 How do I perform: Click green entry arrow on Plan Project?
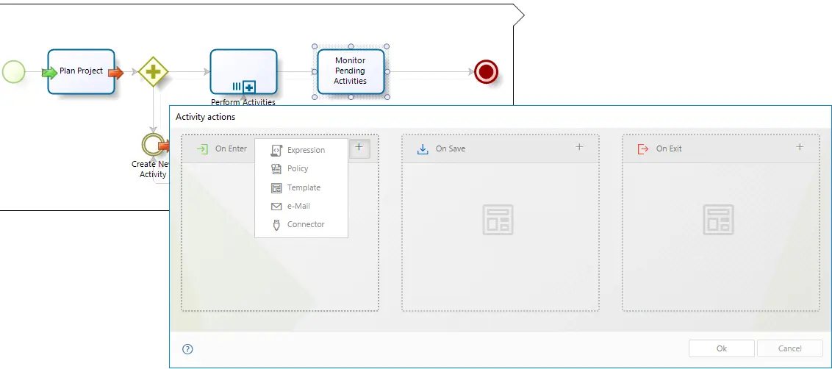[x=50, y=73]
